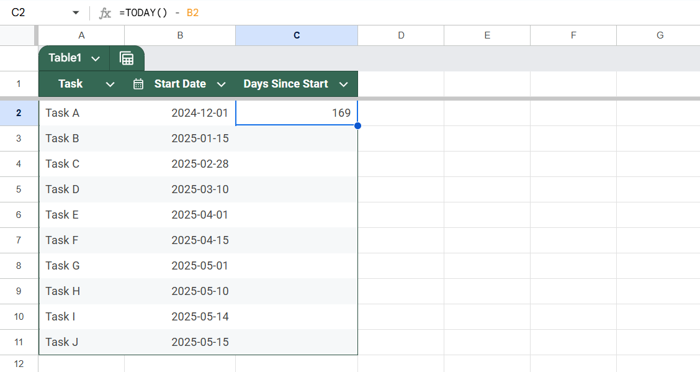Screen dimensions: 700x372
Task: Click the fx function icon
Action: 105,13
